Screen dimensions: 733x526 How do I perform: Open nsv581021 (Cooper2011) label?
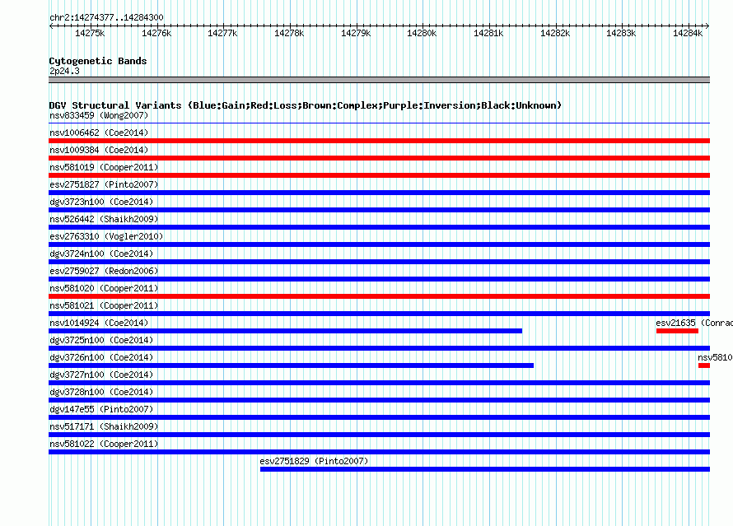pos(104,305)
